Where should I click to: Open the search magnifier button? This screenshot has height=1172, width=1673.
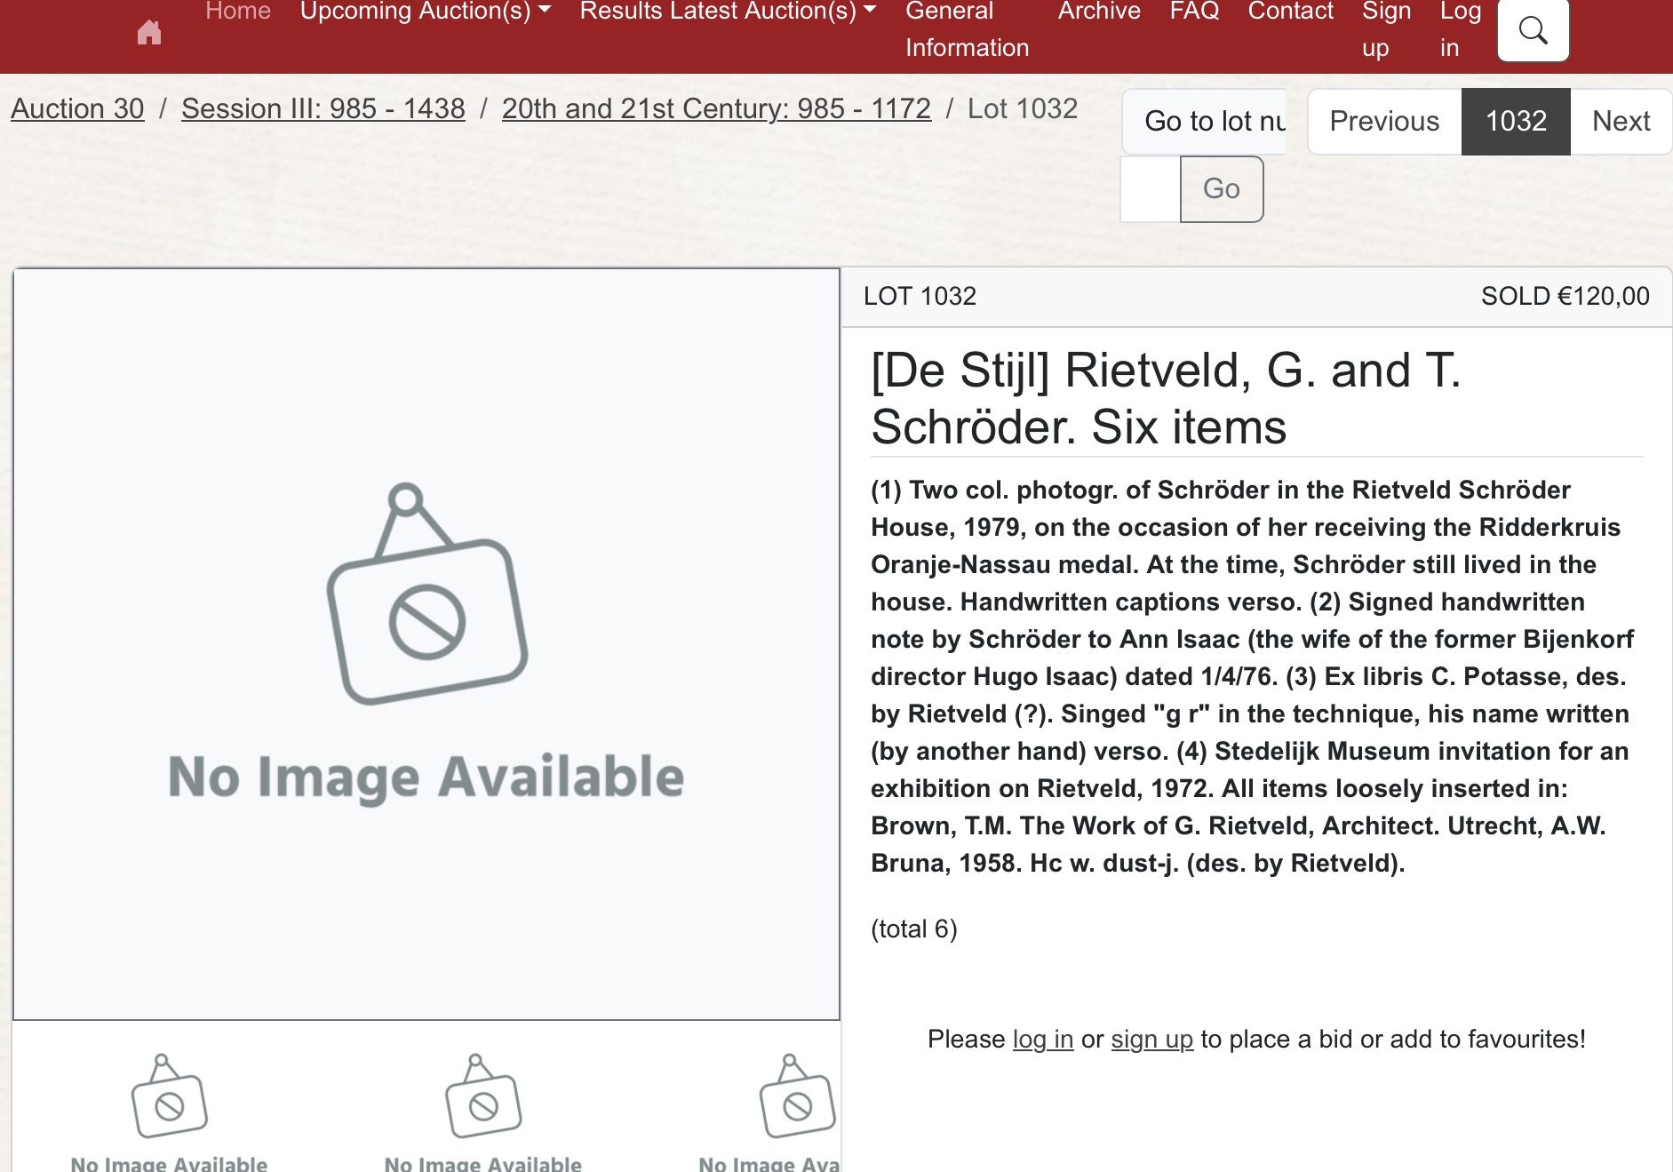coord(1533,31)
